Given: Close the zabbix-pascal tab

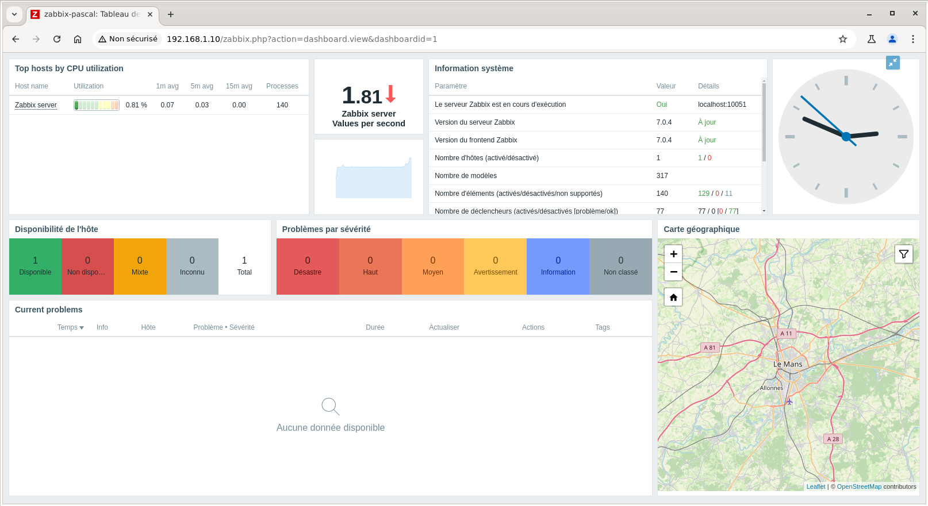Looking at the screenshot, I should [x=150, y=14].
